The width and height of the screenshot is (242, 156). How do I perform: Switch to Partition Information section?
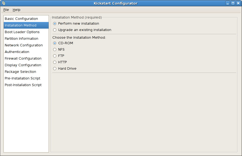(x=22, y=39)
